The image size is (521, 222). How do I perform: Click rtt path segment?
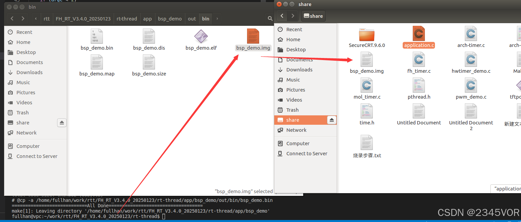47,19
